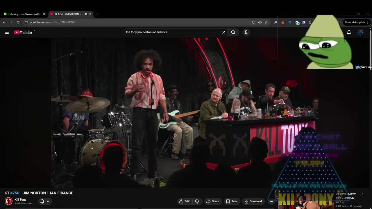Mute the YouTube tab via speaker icon
The image size is (372, 209).
[x=85, y=14]
